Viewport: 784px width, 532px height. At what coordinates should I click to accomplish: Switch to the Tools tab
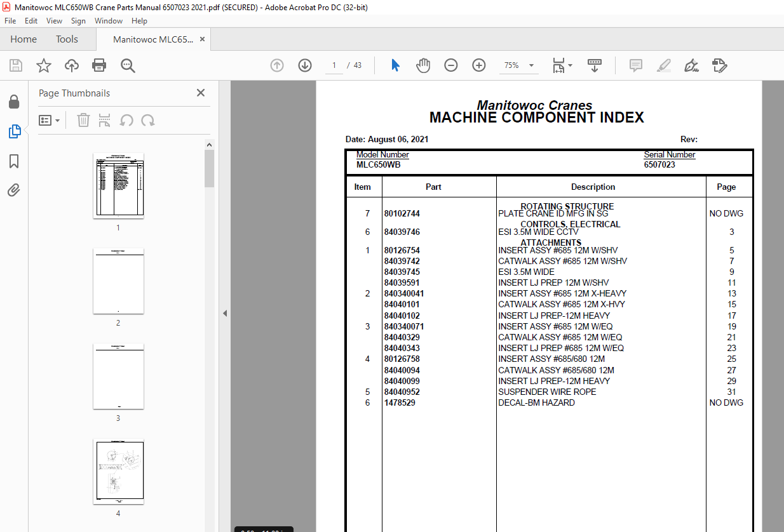[67, 39]
